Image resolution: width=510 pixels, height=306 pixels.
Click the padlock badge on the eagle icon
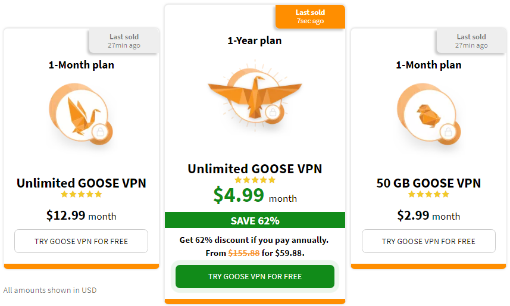point(273,113)
